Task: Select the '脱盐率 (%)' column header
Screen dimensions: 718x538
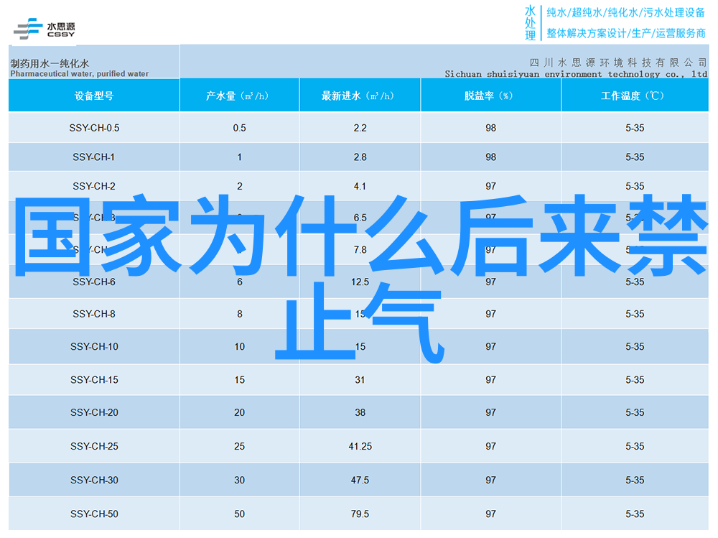Action: click(x=491, y=96)
